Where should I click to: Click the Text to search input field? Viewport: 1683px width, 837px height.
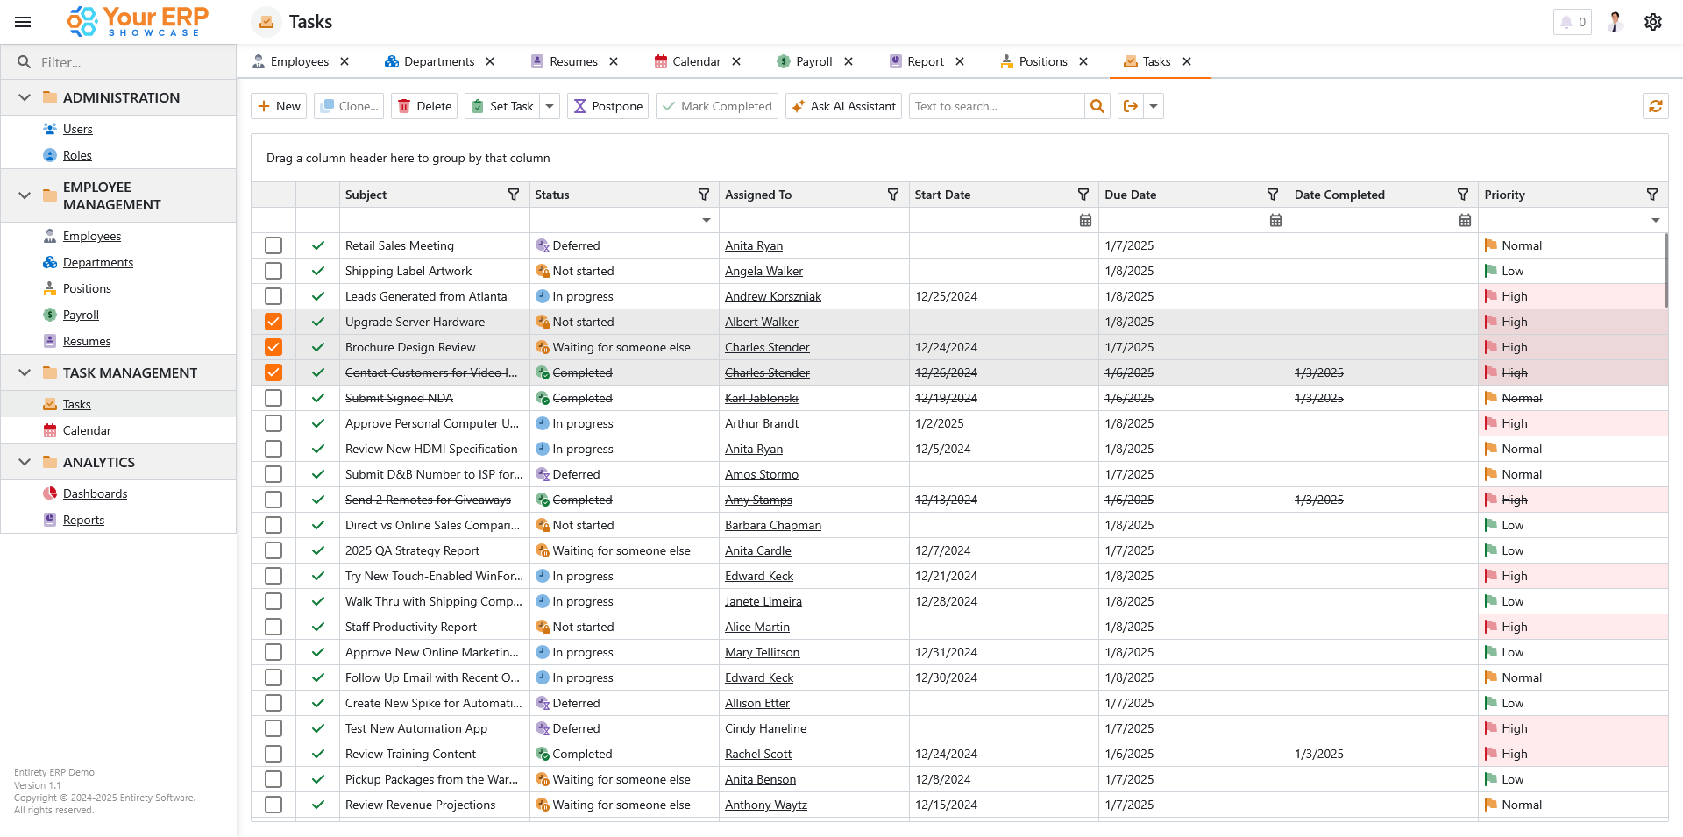pyautogui.click(x=996, y=106)
